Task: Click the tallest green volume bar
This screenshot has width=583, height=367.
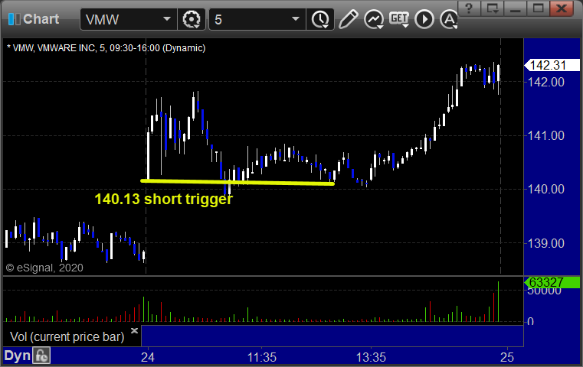Action: point(498,302)
